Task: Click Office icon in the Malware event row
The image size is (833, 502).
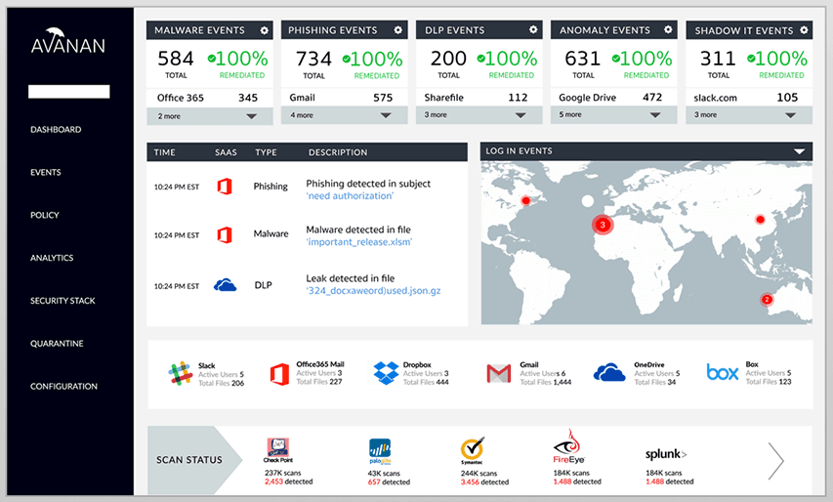Action: coord(225,234)
